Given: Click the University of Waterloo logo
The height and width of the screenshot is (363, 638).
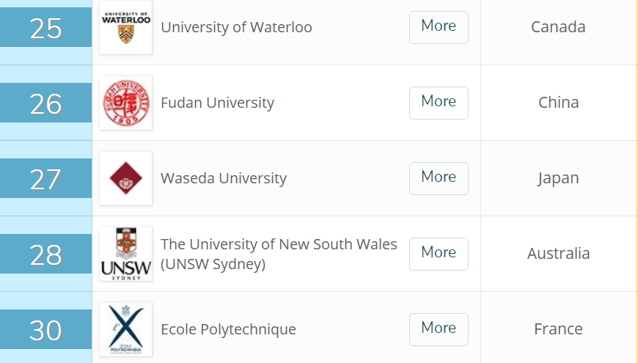Looking at the screenshot, I should click(x=125, y=27).
